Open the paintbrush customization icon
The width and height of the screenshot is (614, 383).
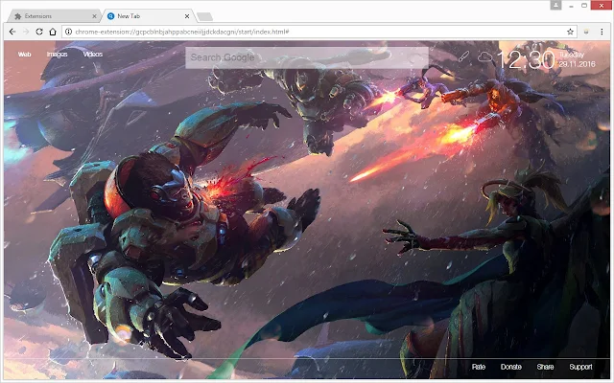(x=463, y=56)
